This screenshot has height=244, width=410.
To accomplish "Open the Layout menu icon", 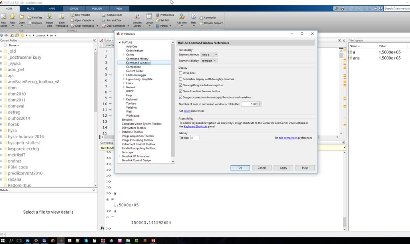I will point(149,17).
